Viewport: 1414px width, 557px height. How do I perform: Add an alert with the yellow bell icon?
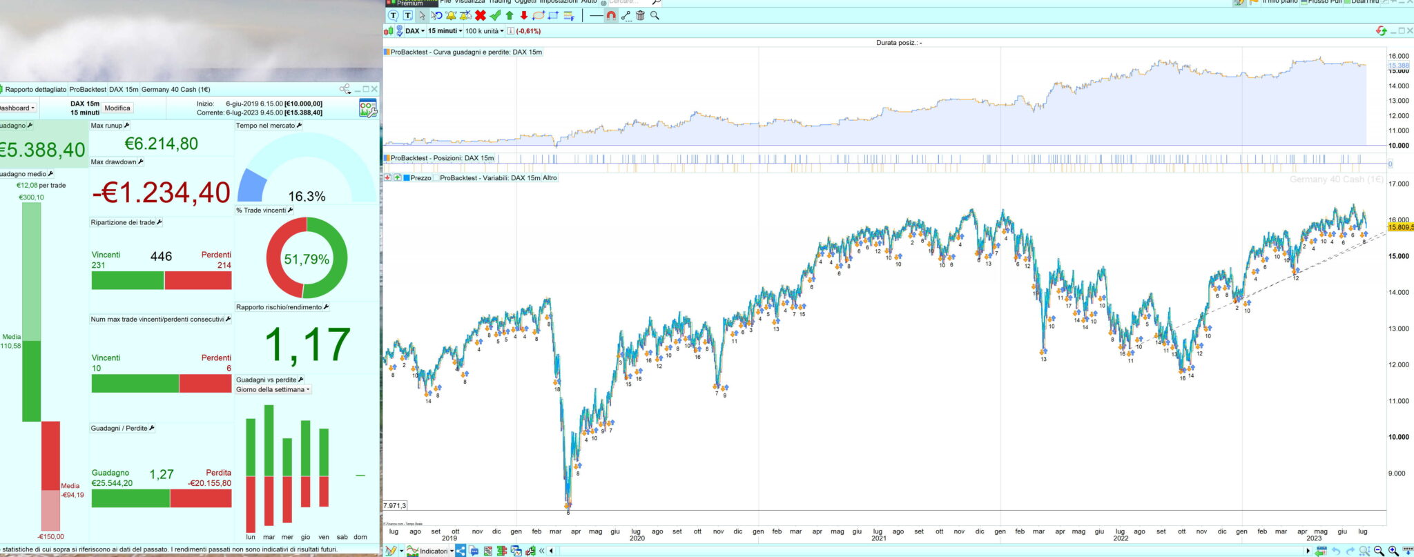pos(451,15)
